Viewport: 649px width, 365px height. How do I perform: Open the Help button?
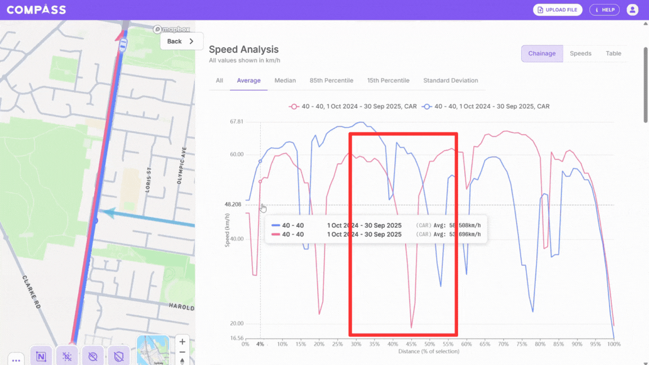604,10
